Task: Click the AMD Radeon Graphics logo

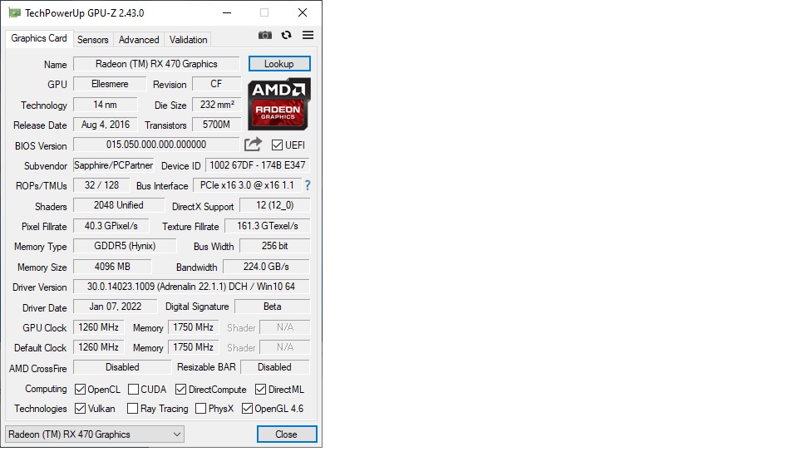Action: pos(279,104)
